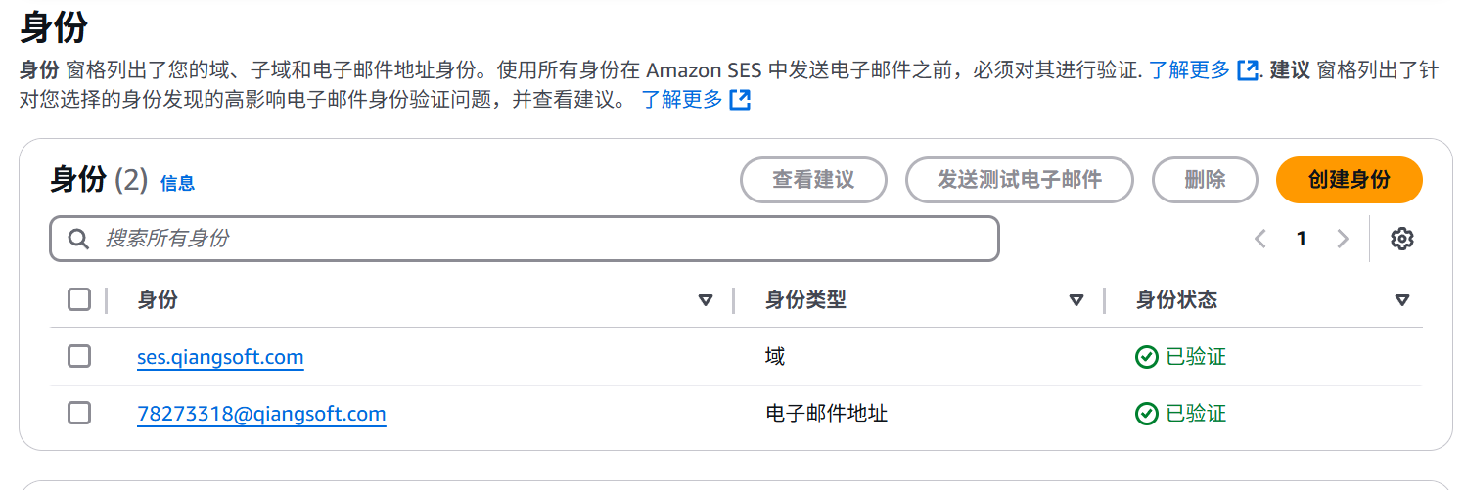
Task: Click the 信息 info link
Action: coord(177,183)
